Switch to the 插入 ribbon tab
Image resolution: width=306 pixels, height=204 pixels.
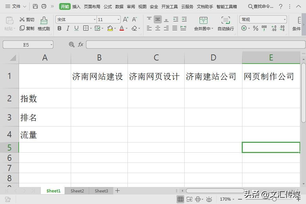[76, 6]
